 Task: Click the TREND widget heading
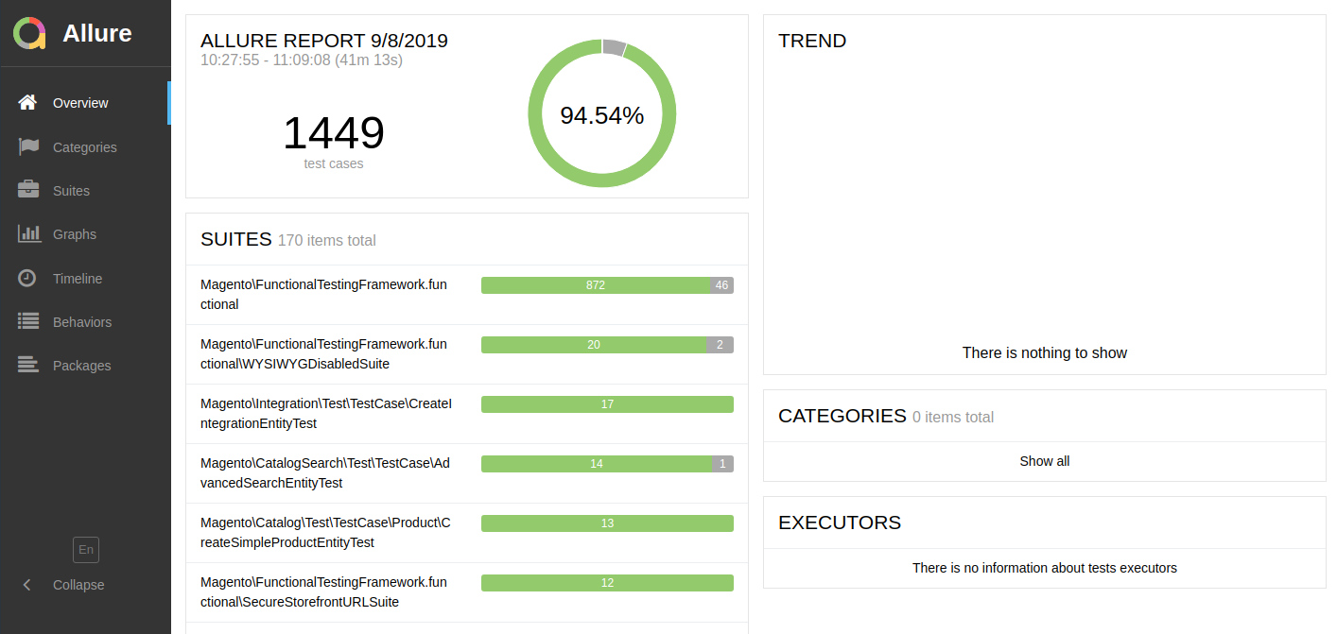[x=812, y=41]
